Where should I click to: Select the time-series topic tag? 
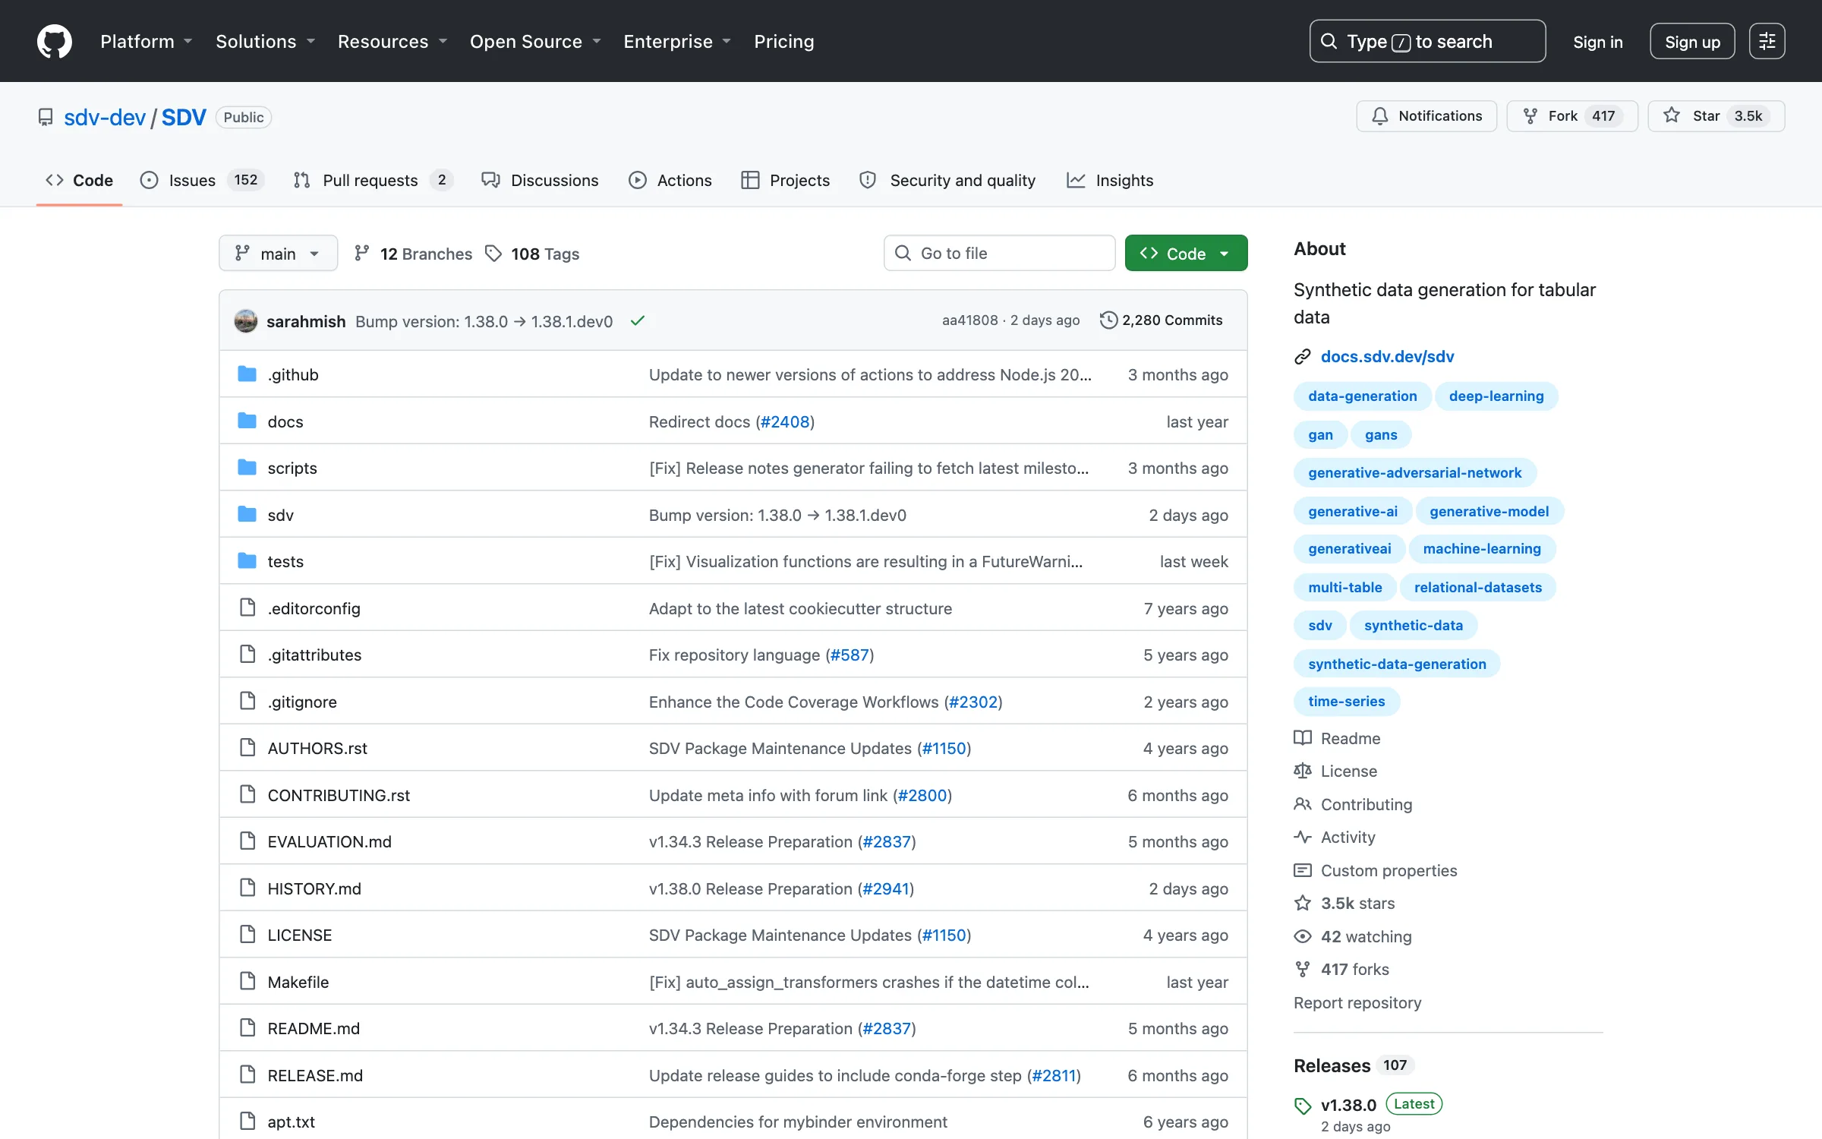(x=1346, y=702)
